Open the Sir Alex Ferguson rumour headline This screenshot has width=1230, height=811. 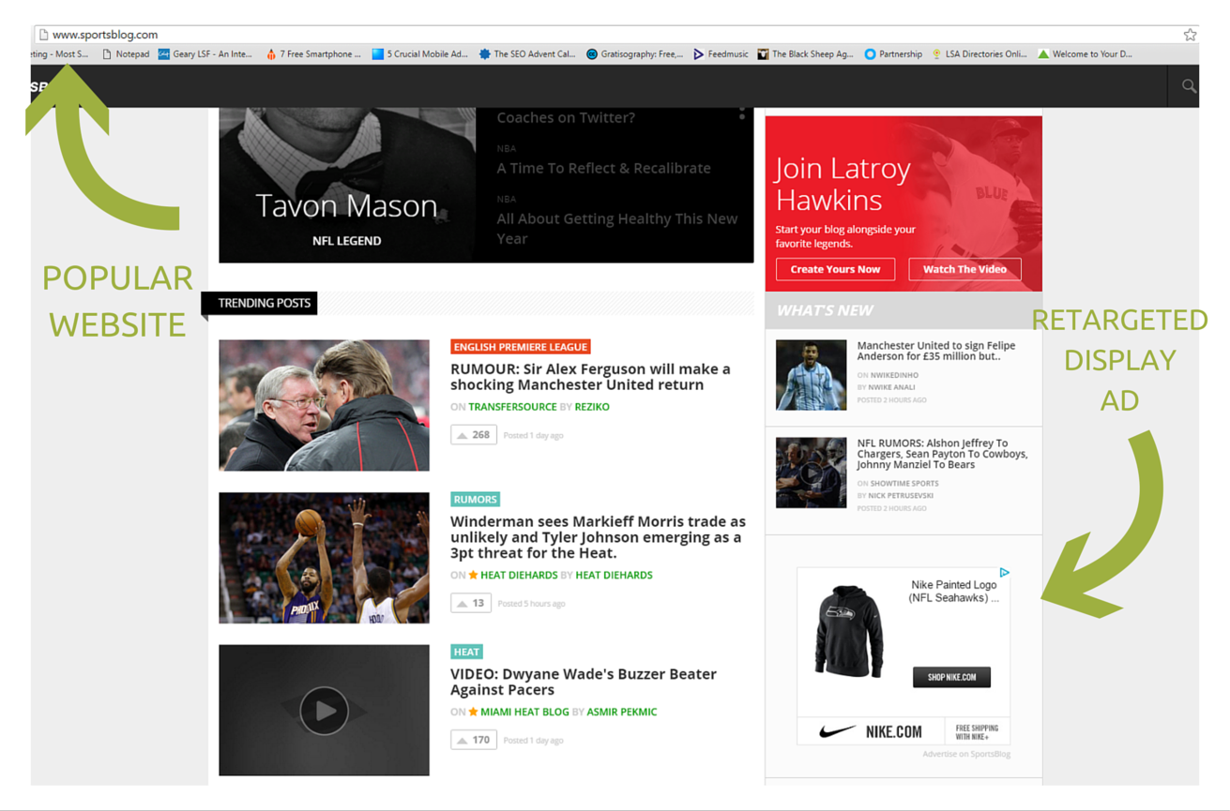[x=590, y=377]
